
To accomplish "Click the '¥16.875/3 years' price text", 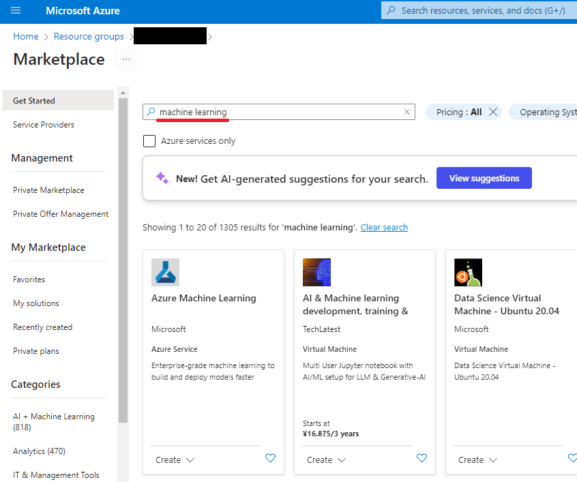I will click(331, 434).
